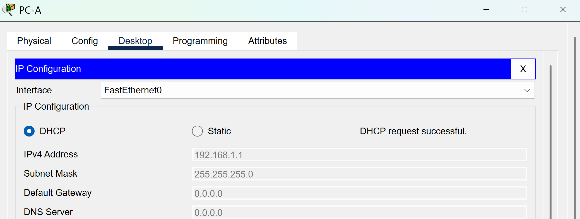
Task: Click the Default Gateway label
Action: pos(58,193)
